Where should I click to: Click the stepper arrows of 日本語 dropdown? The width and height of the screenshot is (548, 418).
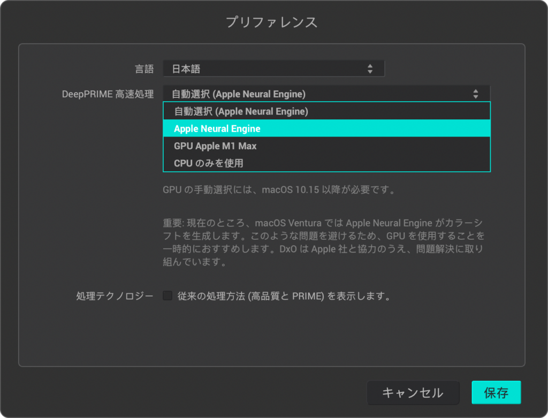pos(370,69)
